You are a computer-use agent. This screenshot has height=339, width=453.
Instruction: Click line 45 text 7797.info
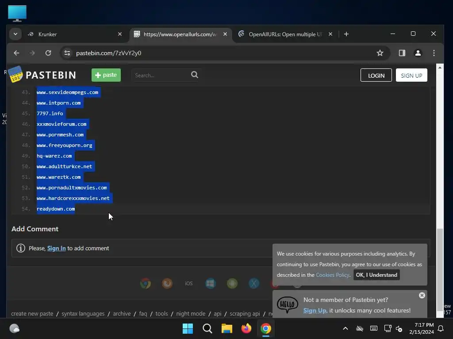(50, 113)
